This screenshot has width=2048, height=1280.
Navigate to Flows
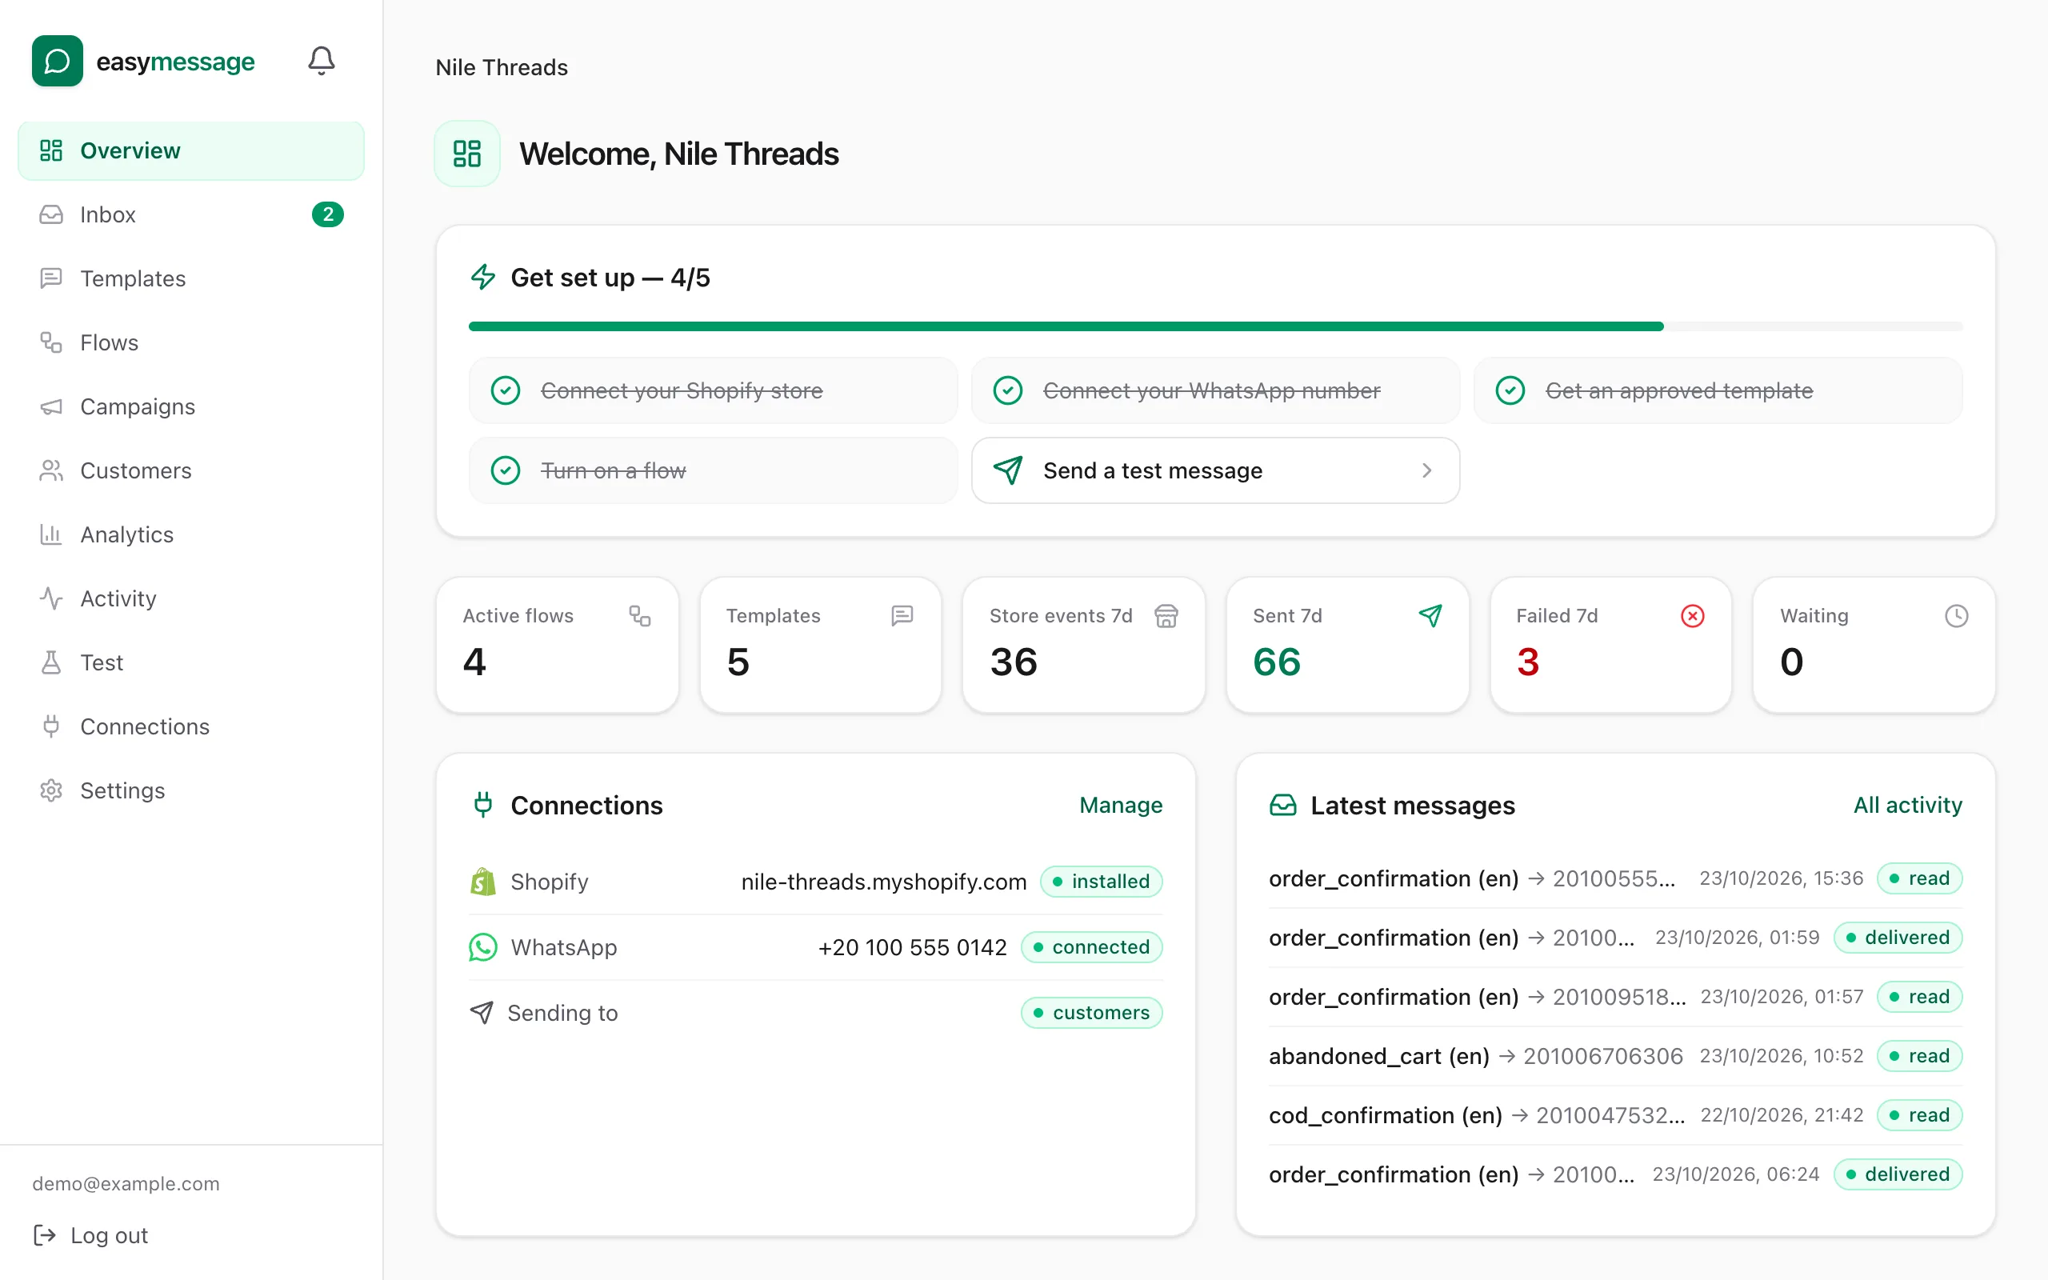coord(191,343)
